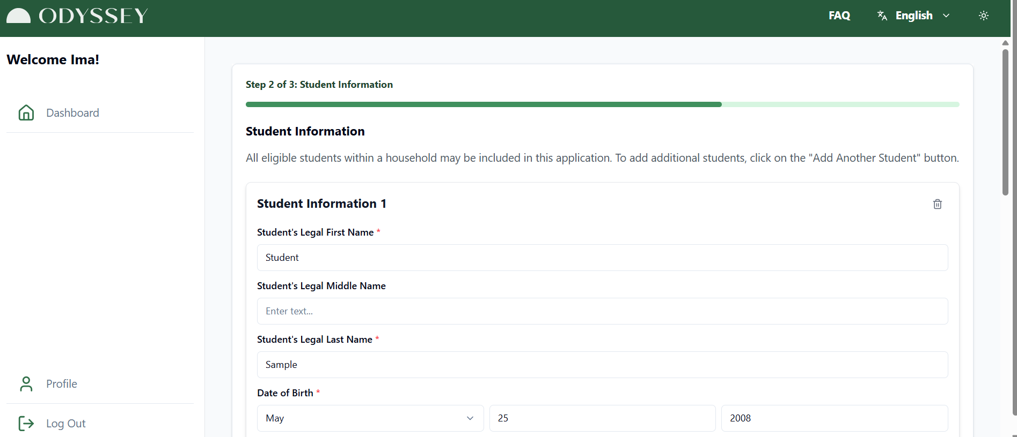Click the Legal Last Name field containing Sample

click(602, 365)
